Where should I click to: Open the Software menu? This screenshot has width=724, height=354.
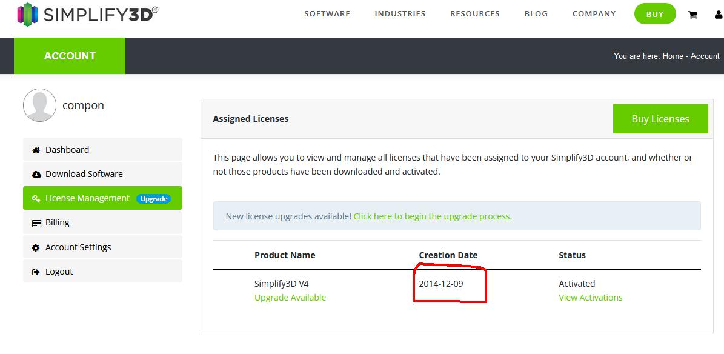tap(327, 14)
